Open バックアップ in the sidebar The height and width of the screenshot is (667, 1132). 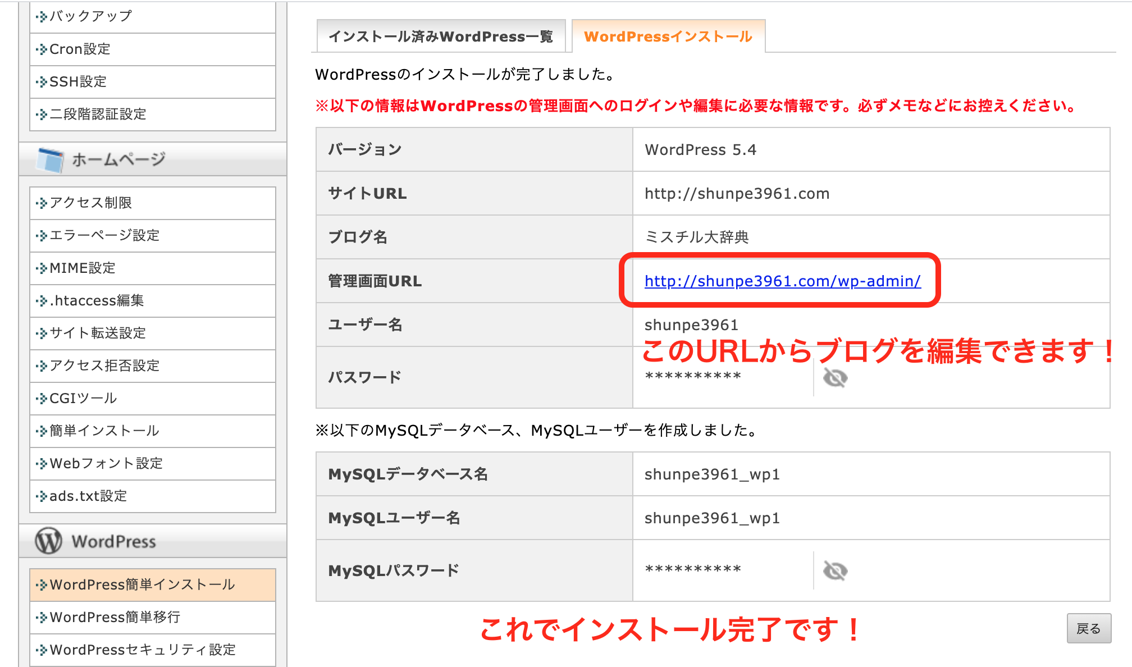tap(153, 17)
